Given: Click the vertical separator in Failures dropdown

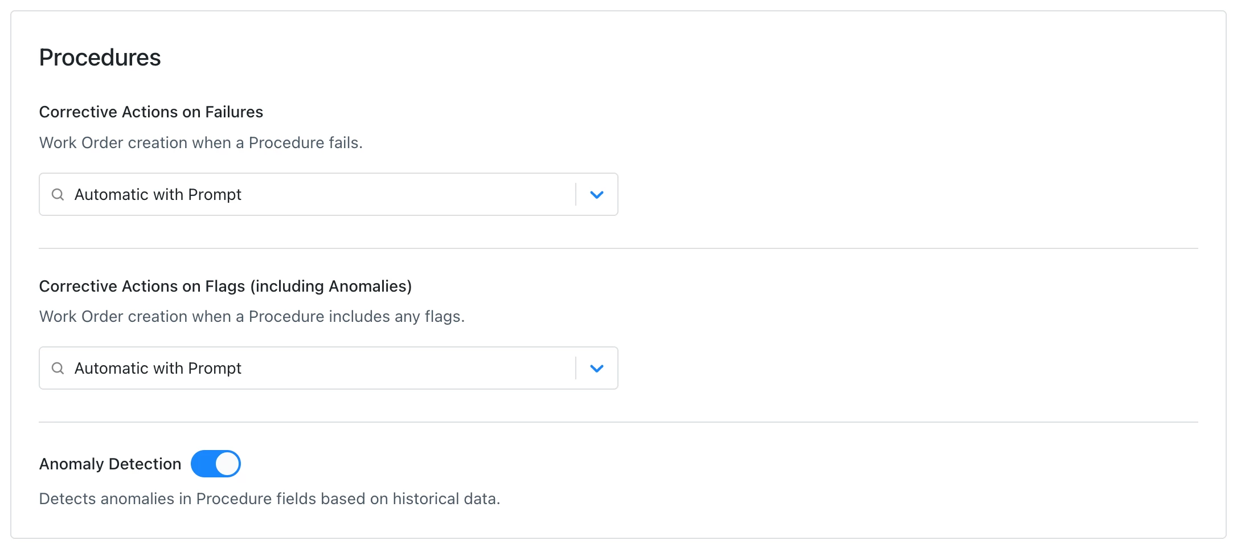Looking at the screenshot, I should click(x=576, y=195).
